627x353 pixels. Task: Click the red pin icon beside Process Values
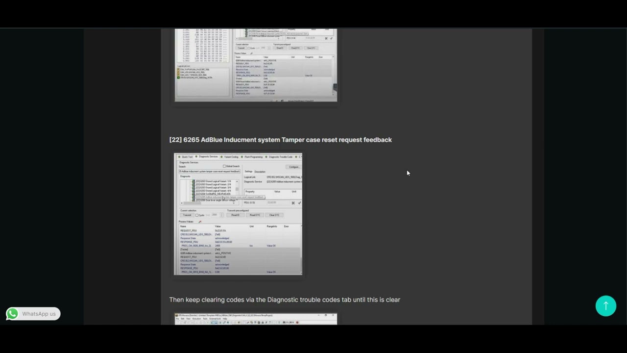click(200, 222)
